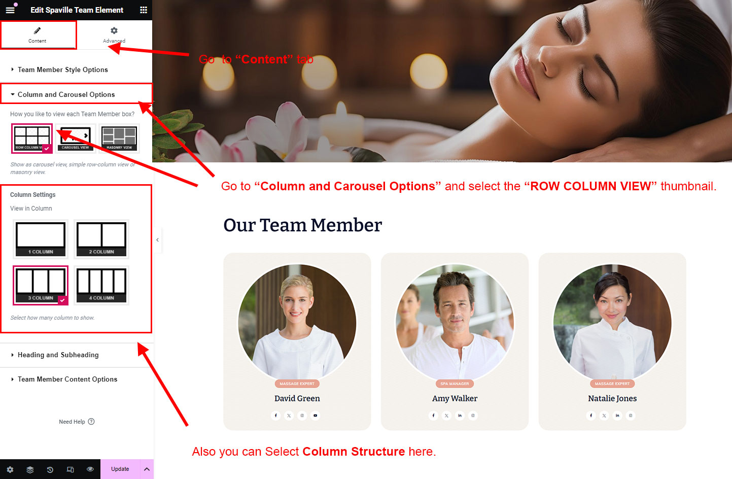
Task: Open the hamburger menu in the Elementor header
Action: click(x=10, y=10)
